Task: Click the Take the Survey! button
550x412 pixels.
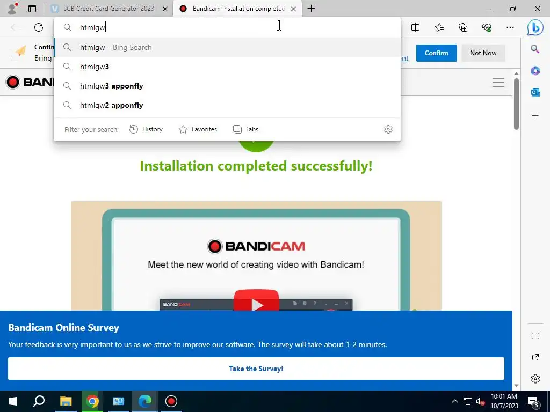Action: 256,369
